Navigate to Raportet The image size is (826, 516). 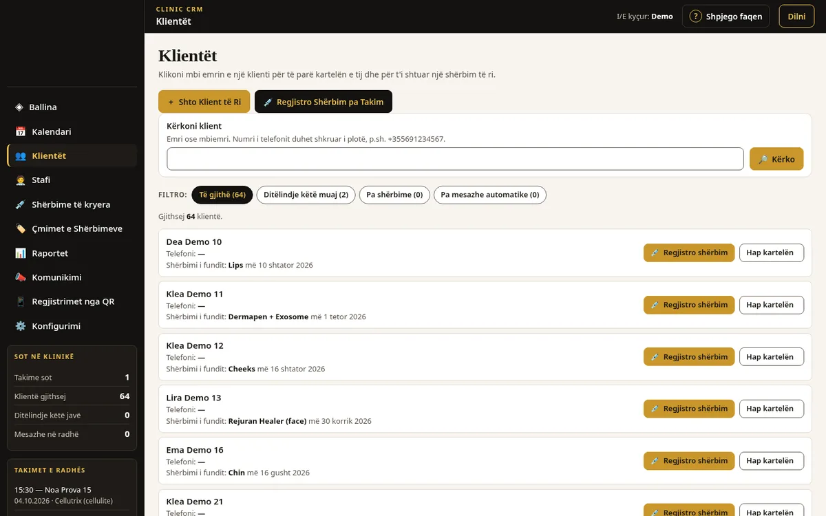(x=72, y=253)
